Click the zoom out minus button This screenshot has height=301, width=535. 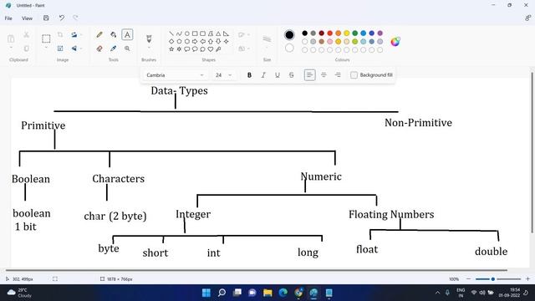468,278
